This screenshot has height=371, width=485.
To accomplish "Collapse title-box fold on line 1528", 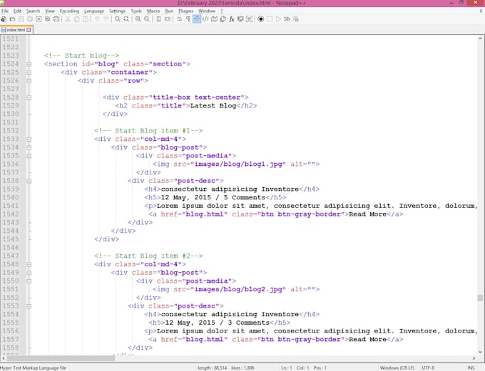I will click(29, 98).
